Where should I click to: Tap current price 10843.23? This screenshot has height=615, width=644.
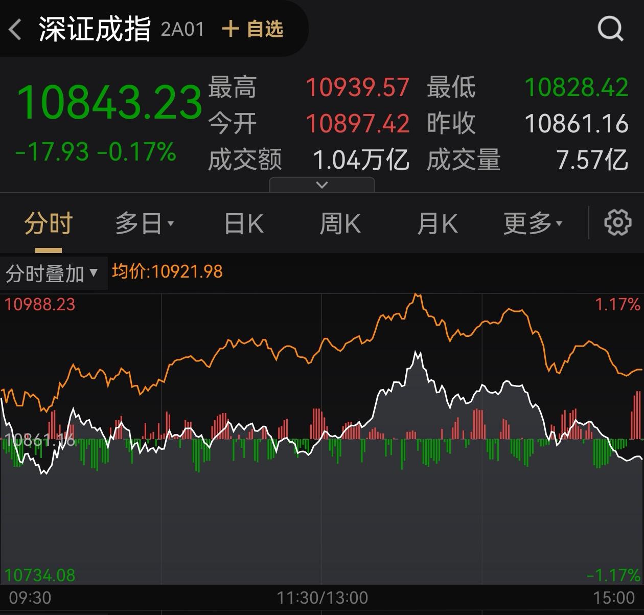109,102
